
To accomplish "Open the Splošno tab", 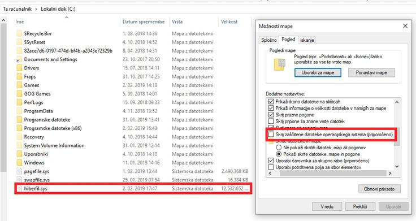I will (268, 40).
